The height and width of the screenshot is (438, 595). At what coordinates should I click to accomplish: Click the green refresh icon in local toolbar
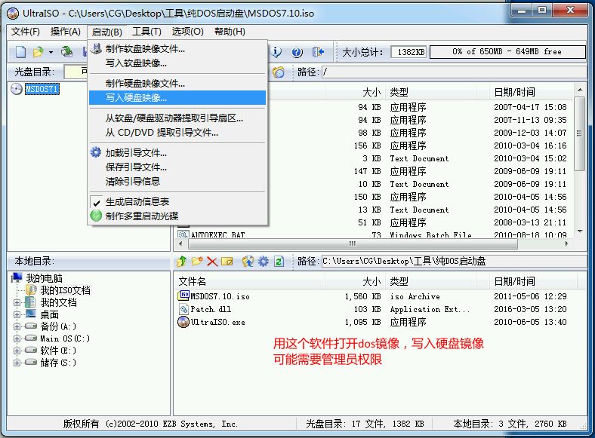pyautogui.click(x=279, y=261)
